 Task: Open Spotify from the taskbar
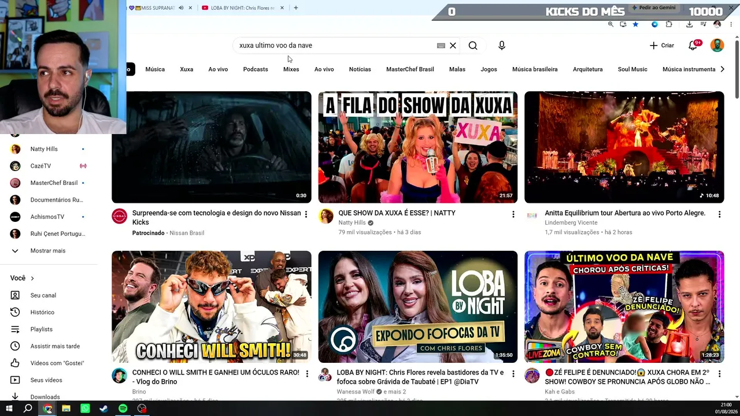tap(123, 408)
